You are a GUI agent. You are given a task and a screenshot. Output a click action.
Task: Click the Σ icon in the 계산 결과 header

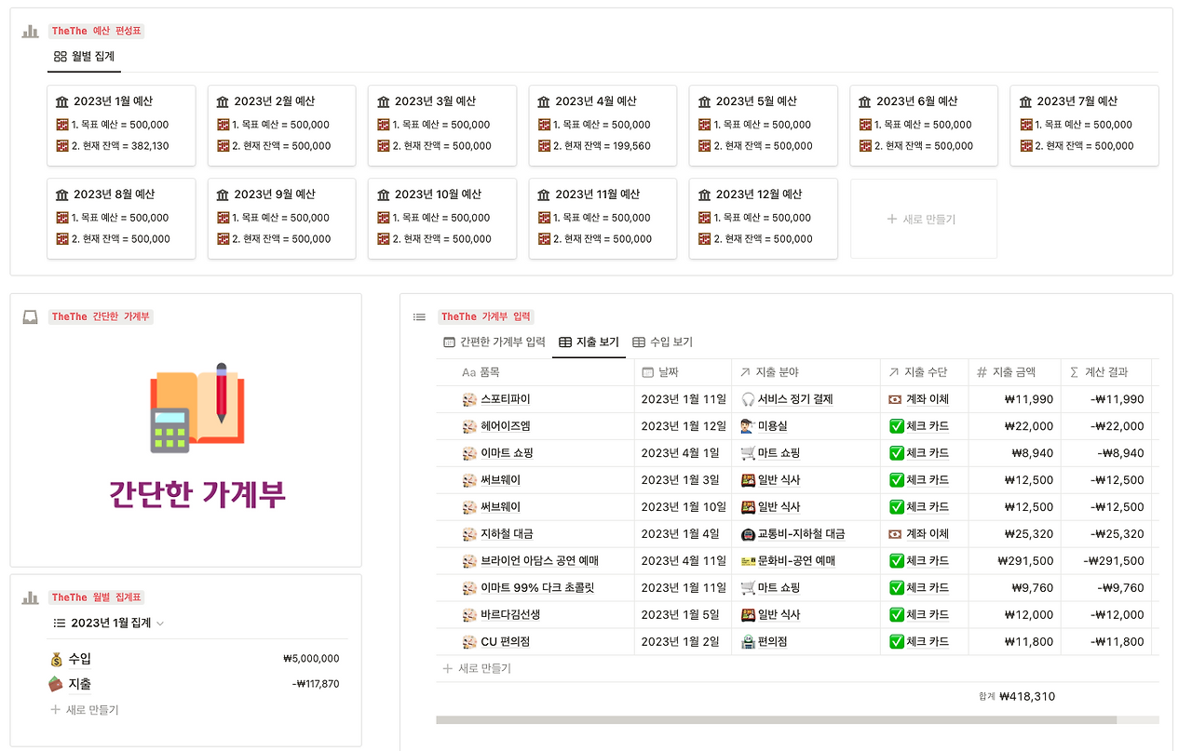point(1073,371)
